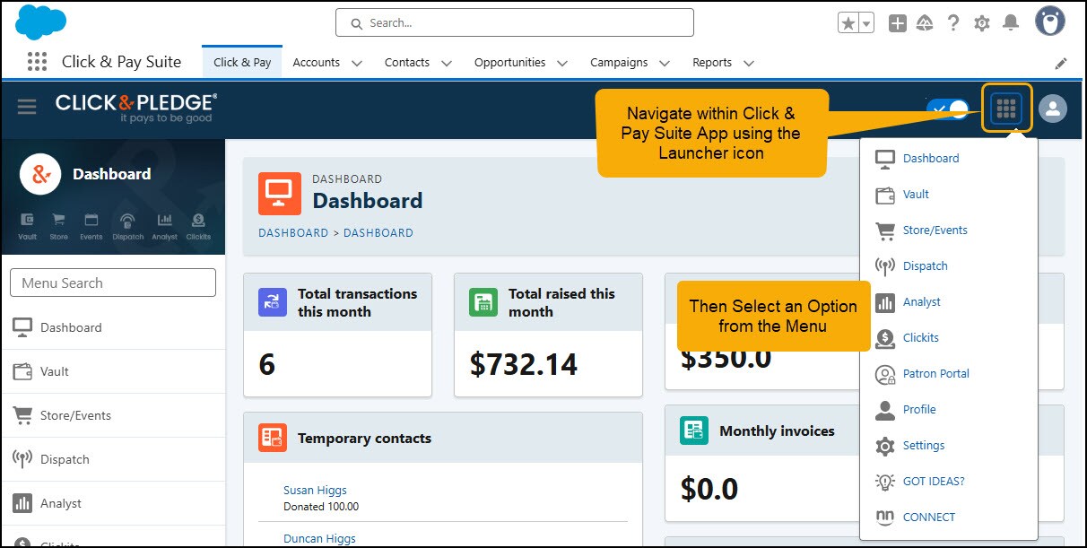The height and width of the screenshot is (548, 1087).
Task: Click the orange Dashboard monitor header icon
Action: 280,193
